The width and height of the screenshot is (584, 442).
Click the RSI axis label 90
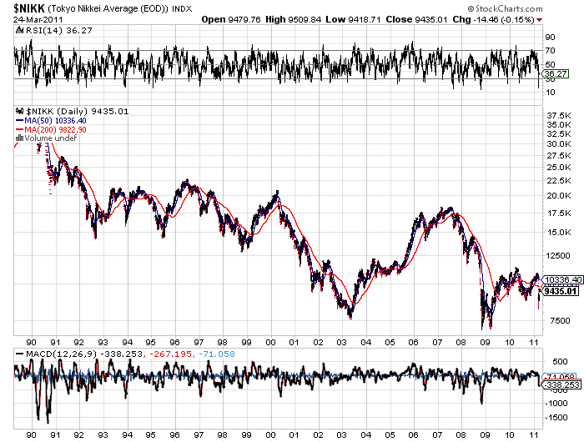(x=550, y=38)
